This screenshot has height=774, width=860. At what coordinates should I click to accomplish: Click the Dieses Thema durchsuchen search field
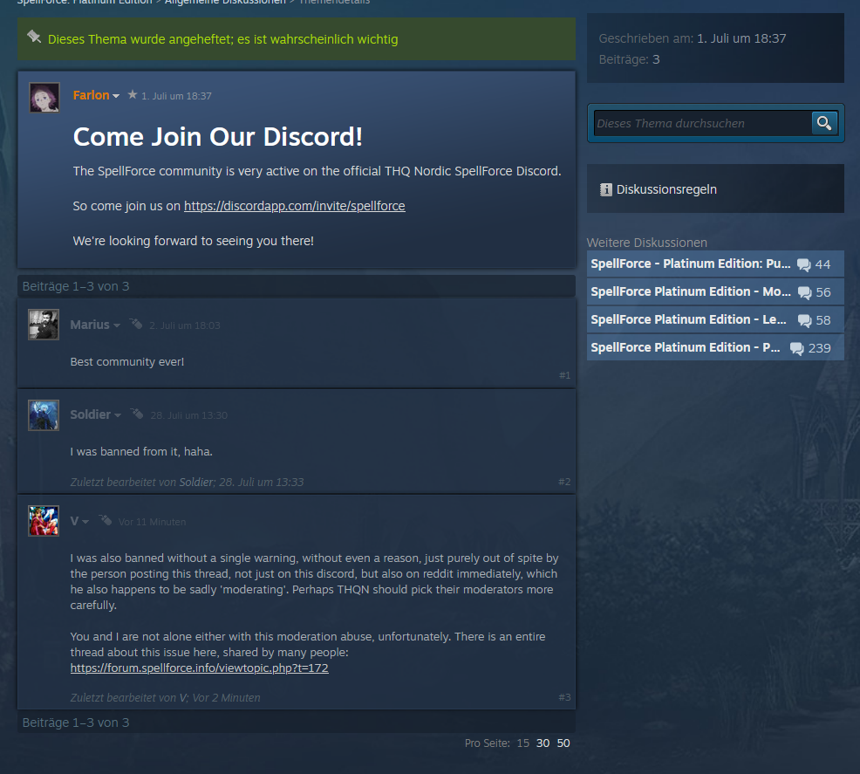703,123
